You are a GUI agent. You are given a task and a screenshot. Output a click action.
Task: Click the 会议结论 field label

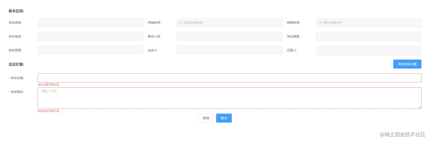point(17,92)
